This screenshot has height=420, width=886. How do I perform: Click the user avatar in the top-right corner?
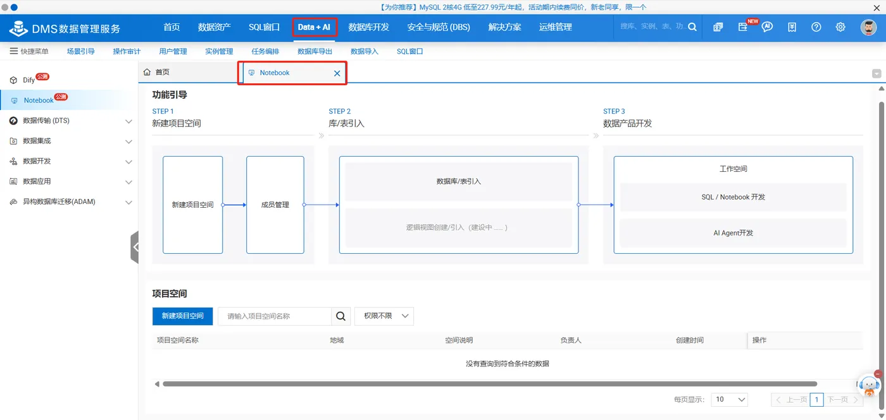868,27
